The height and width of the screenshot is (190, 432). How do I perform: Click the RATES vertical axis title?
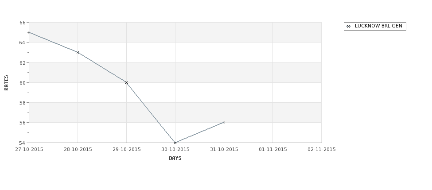click(6, 83)
